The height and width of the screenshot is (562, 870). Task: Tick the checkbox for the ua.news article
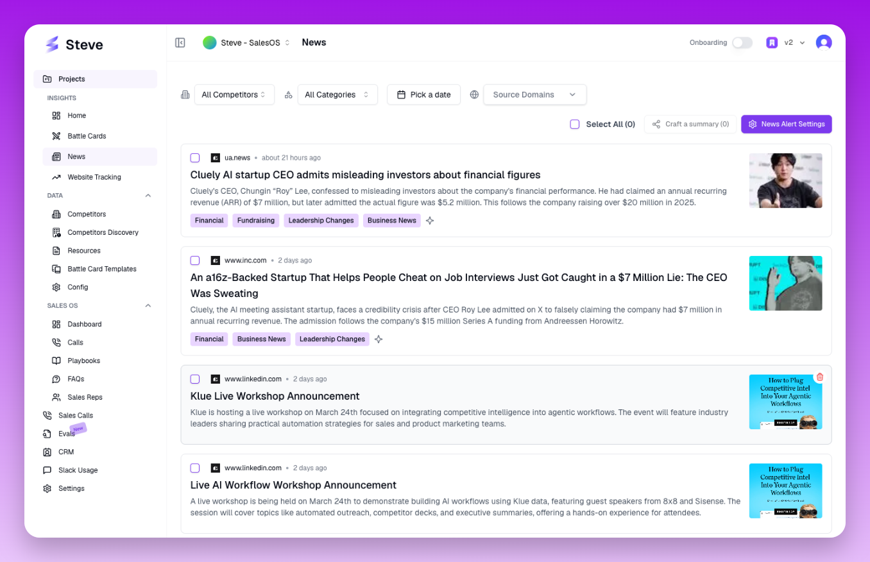[x=195, y=158]
